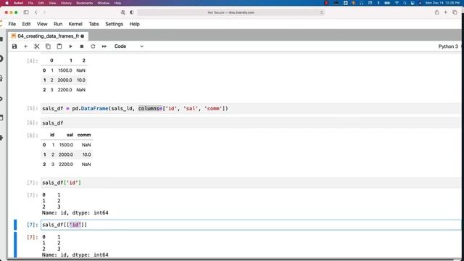Screen dimensions: 464x261
Task: Open the Apple menu
Action: coord(7,3)
